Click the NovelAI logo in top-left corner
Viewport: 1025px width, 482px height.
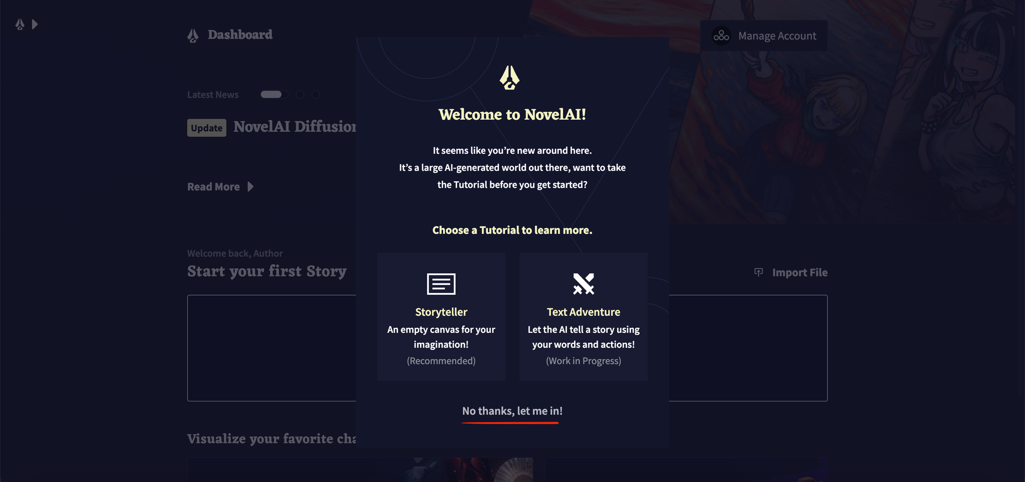tap(20, 24)
